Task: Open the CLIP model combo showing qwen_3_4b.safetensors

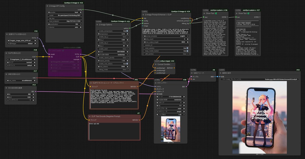Action: (22, 59)
